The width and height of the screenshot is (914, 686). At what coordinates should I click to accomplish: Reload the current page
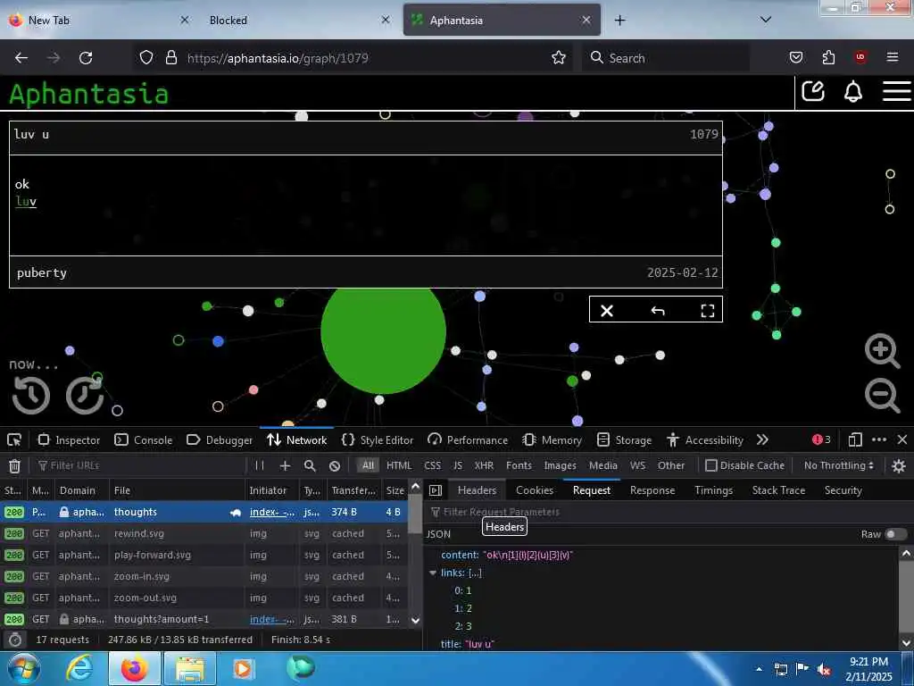click(86, 58)
